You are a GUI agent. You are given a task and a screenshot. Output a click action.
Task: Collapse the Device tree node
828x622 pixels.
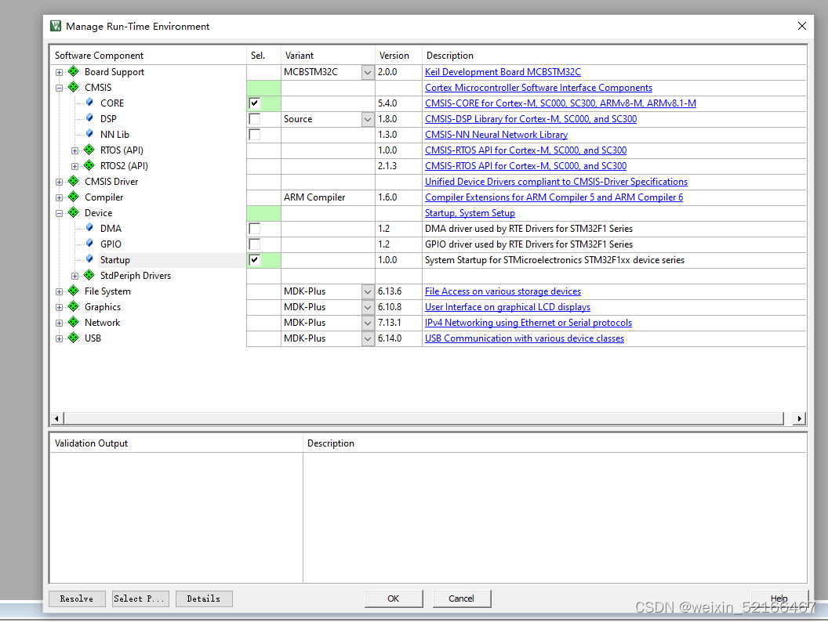pos(59,214)
